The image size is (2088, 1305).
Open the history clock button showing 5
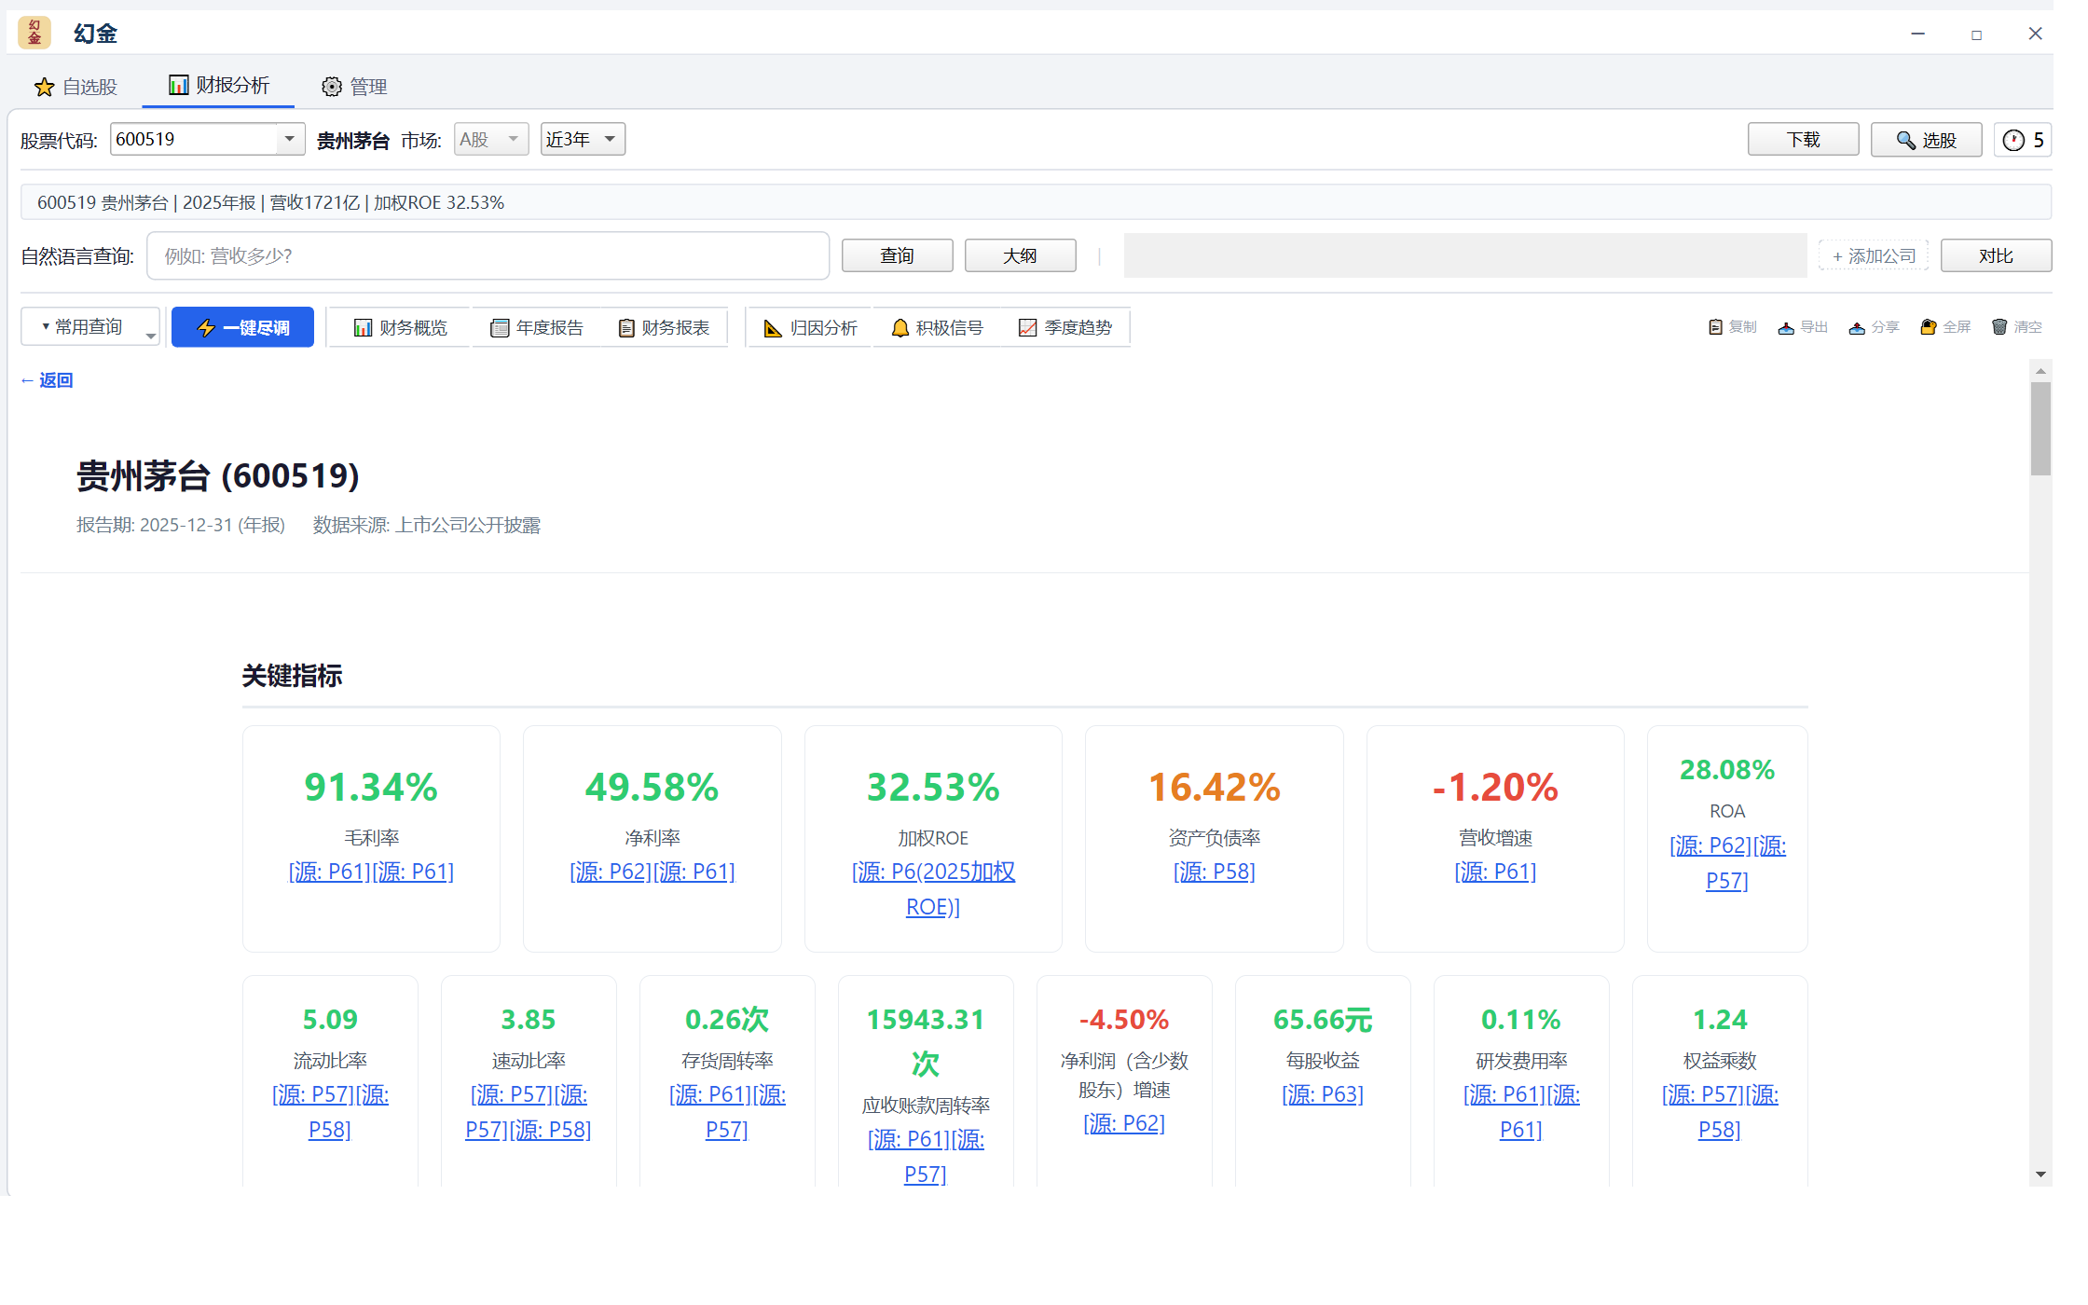pyautogui.click(x=2023, y=140)
